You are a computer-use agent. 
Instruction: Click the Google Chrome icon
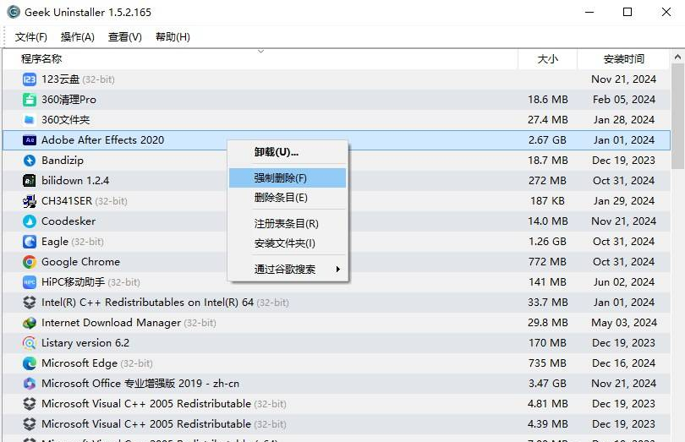[x=30, y=262]
